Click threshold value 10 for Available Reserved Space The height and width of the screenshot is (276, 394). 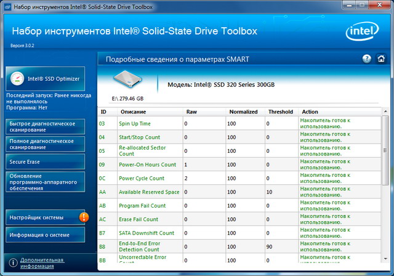269,192
